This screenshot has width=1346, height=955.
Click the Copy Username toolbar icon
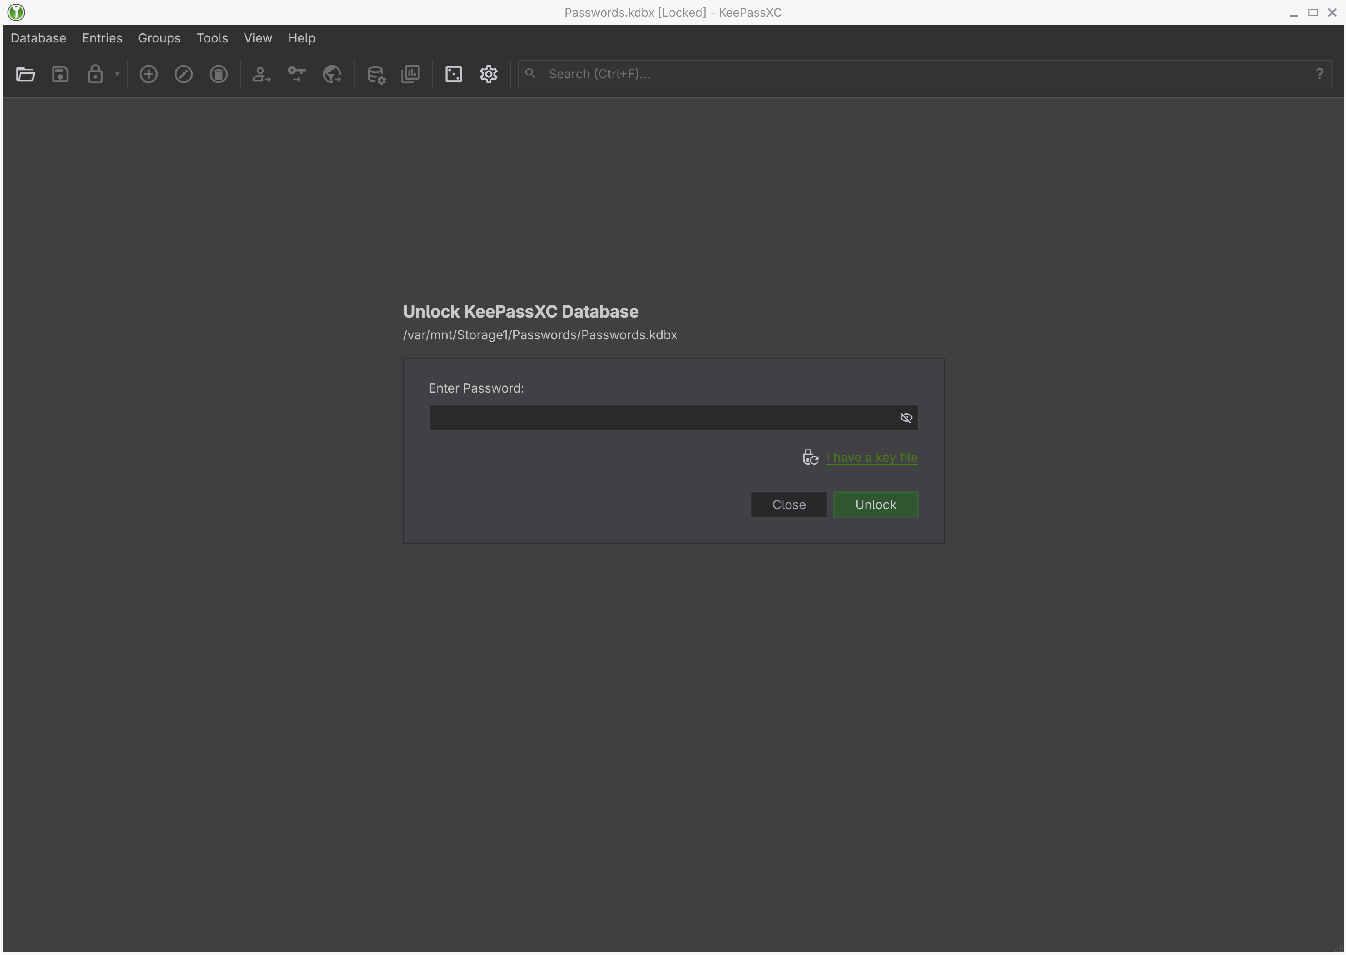(261, 74)
